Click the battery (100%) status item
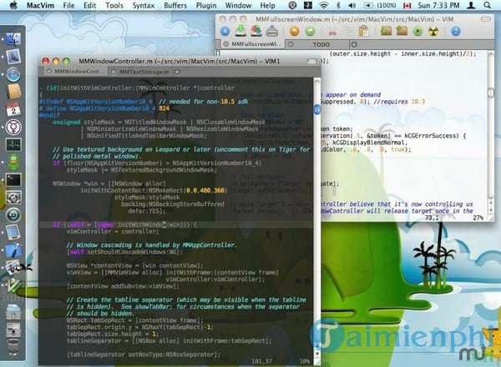The image size is (501, 367). pos(380,6)
